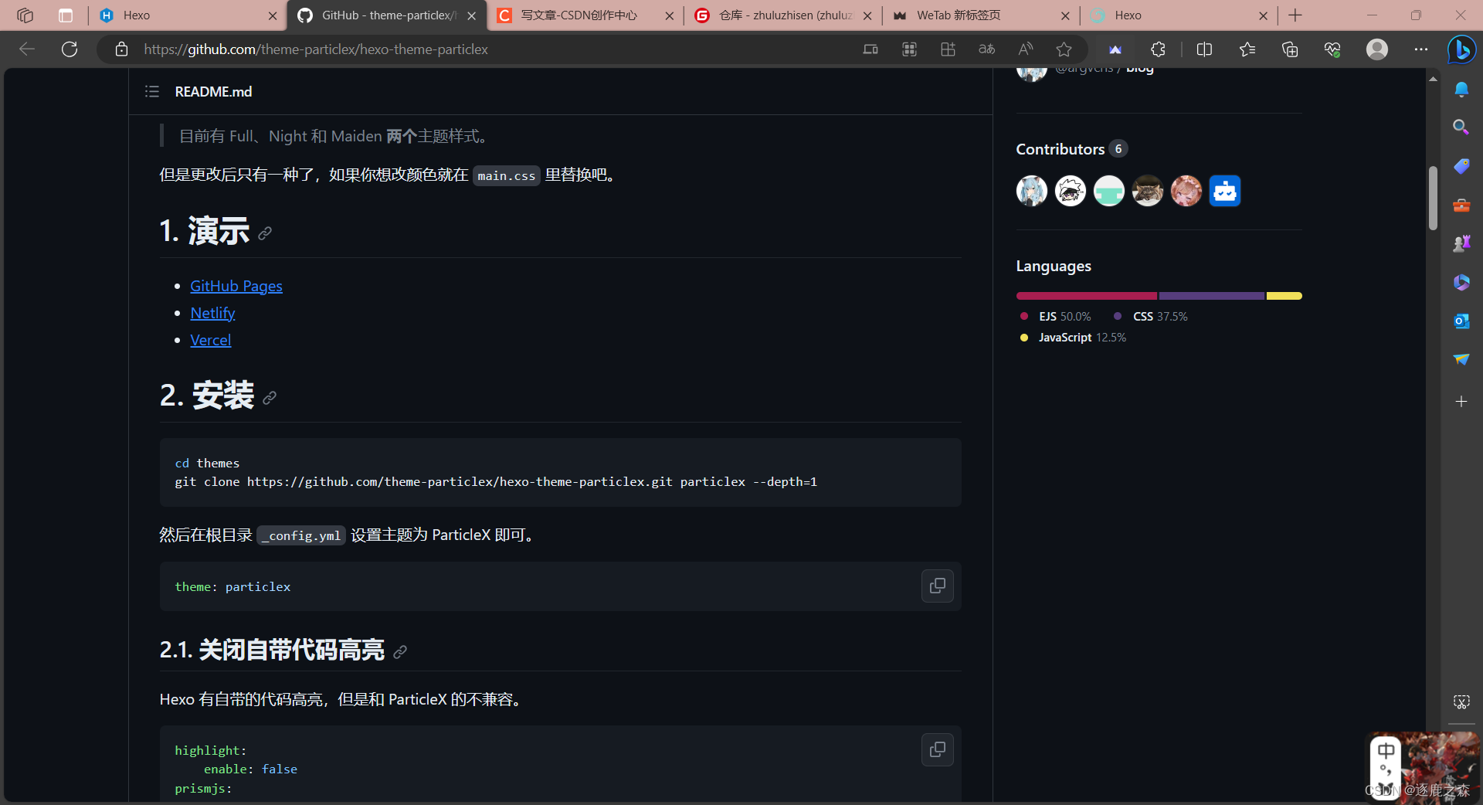Click the yellow JavaScript bar segment
1483x805 pixels.
pos(1284,296)
